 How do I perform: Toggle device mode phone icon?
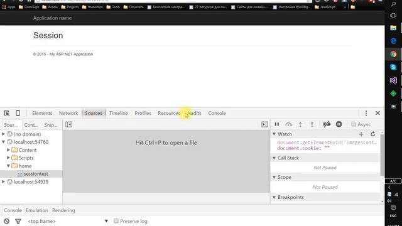pos(18,113)
